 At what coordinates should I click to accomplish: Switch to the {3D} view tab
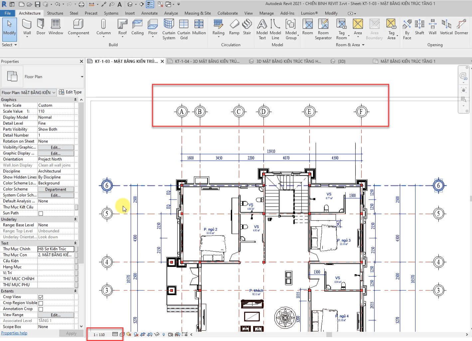point(341,62)
